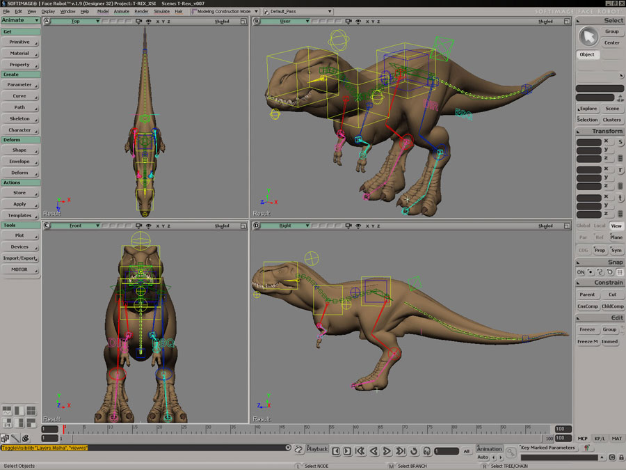Click the grid snap icon in Snap panel
Screen dimensions: 626x470
(x=620, y=272)
